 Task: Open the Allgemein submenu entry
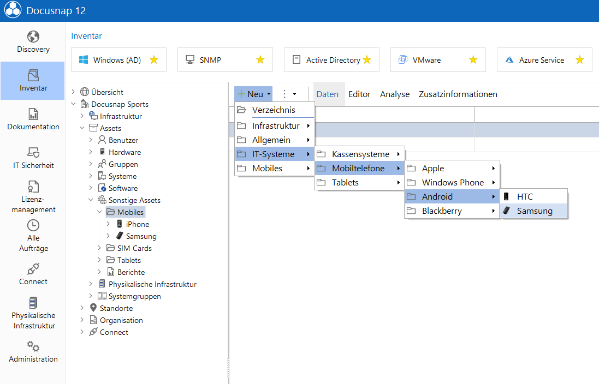[x=274, y=140]
